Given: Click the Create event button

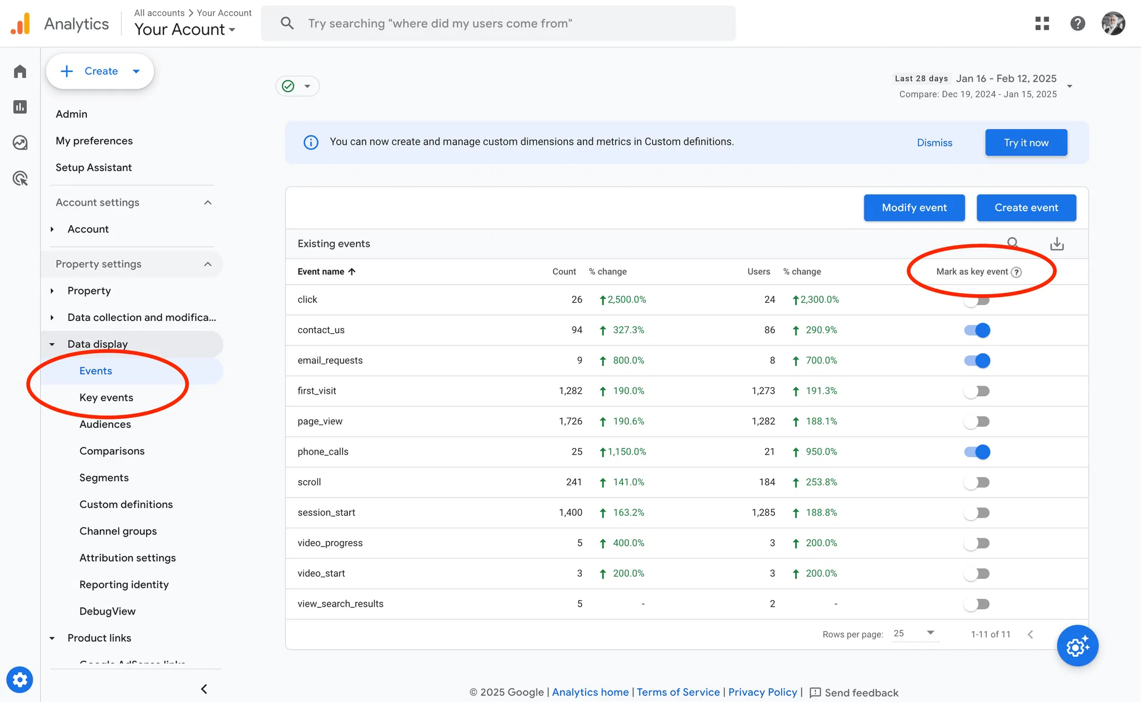Looking at the screenshot, I should (1026, 208).
